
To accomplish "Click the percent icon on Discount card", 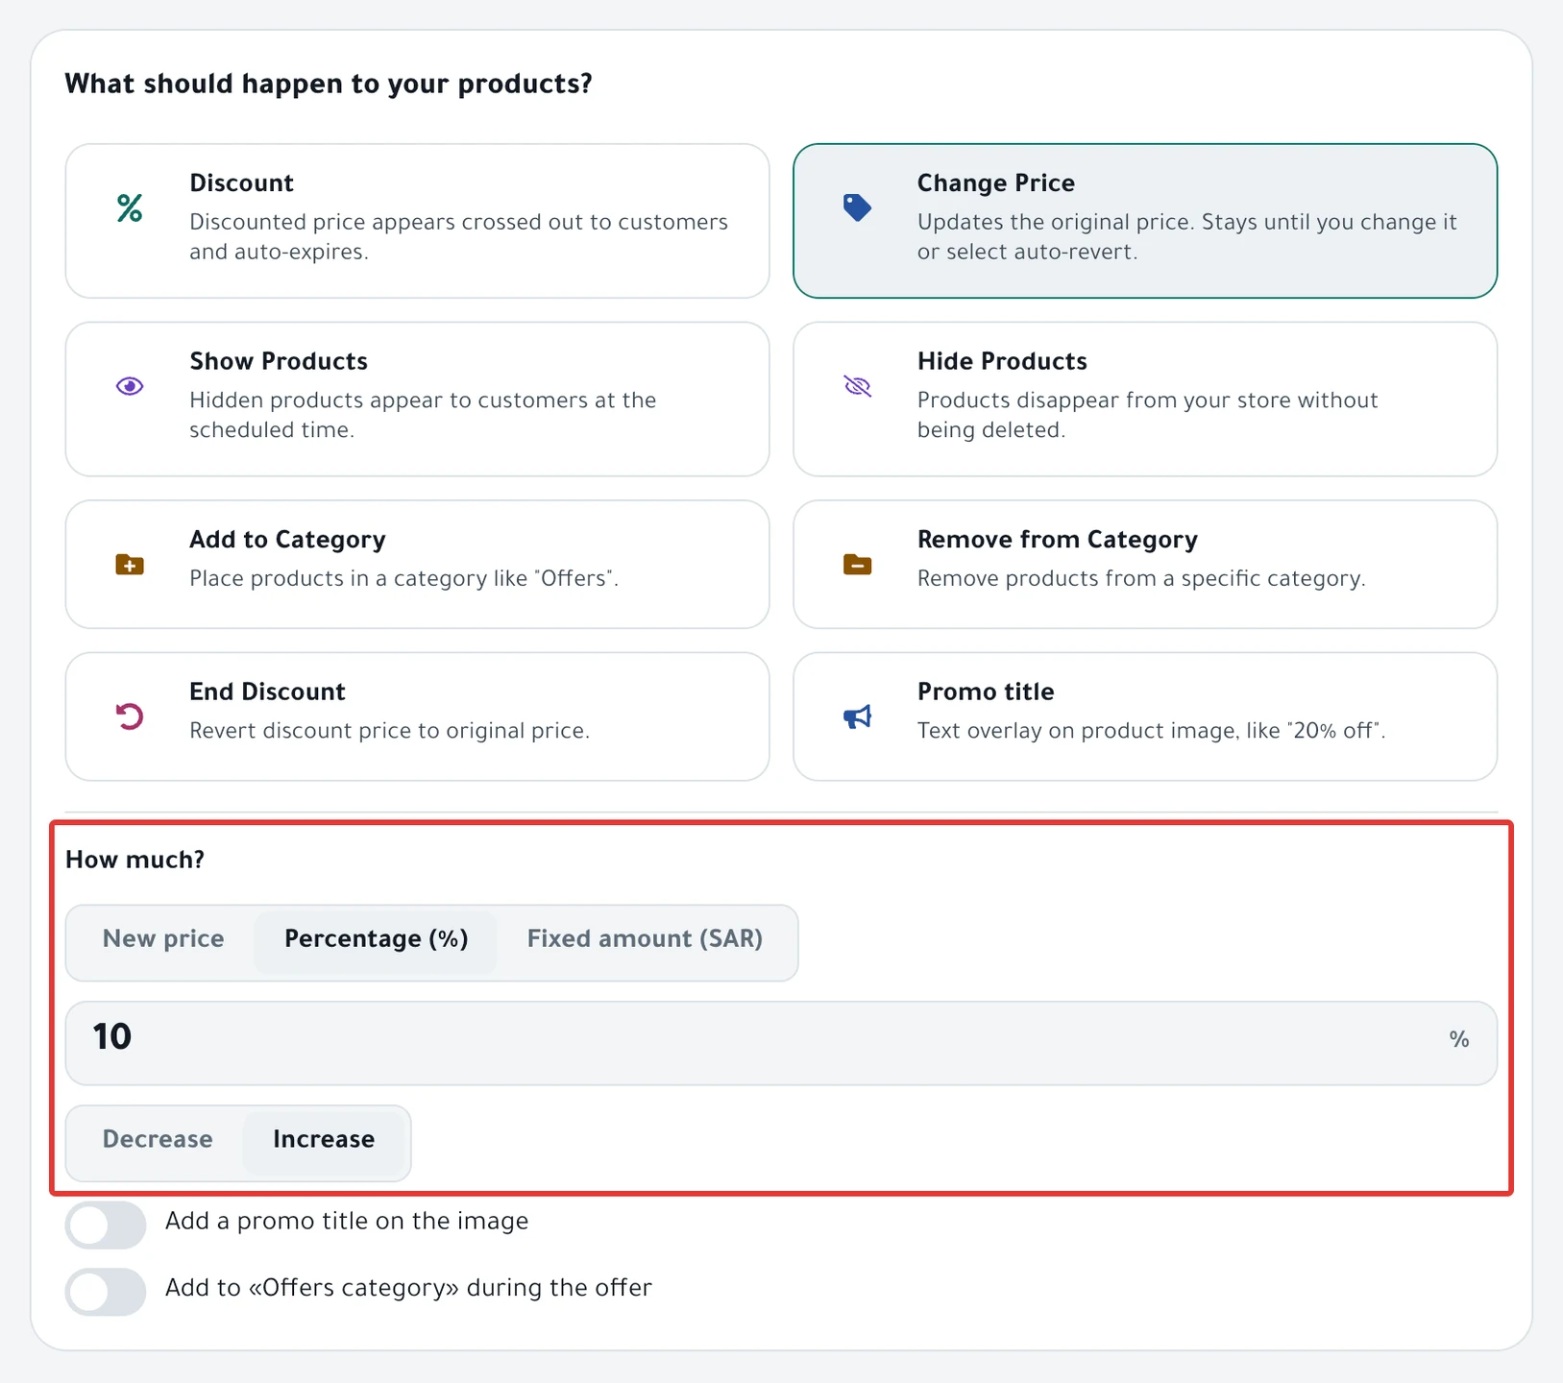I will coord(130,207).
